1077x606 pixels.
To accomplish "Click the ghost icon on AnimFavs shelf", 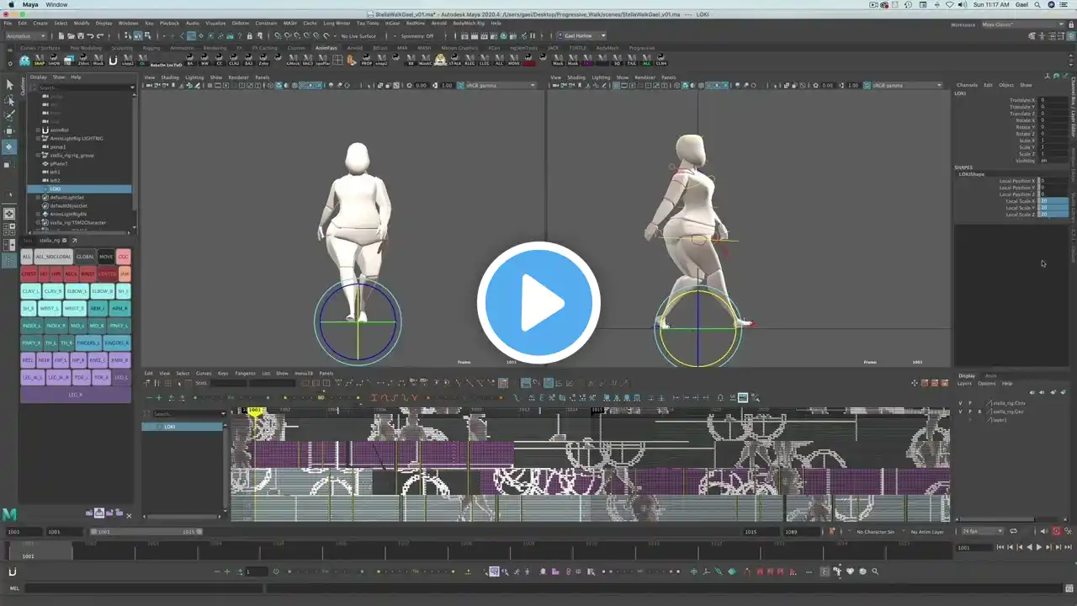I will (x=24, y=60).
